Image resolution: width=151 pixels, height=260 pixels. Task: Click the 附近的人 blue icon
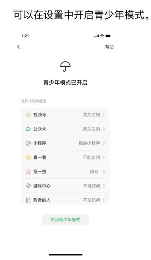(x=28, y=200)
